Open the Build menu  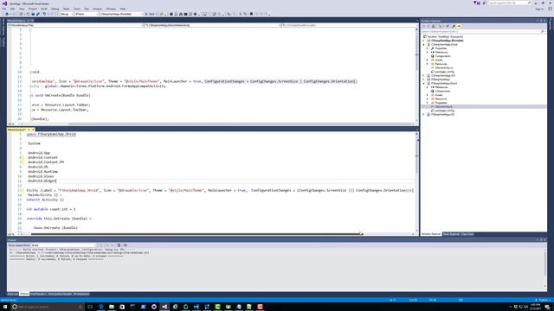click(x=44, y=9)
